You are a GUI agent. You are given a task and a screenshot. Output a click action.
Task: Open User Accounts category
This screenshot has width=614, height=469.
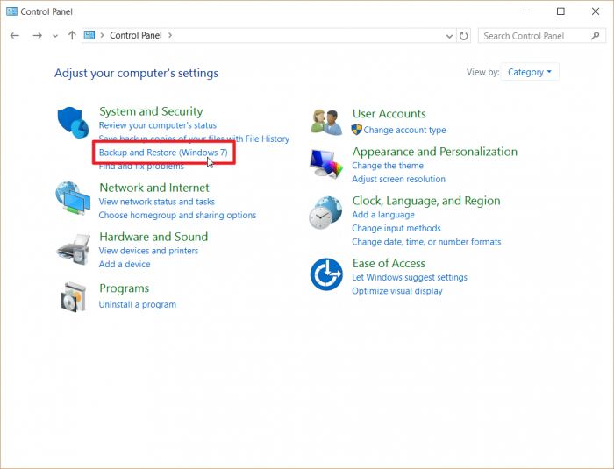[x=389, y=114]
